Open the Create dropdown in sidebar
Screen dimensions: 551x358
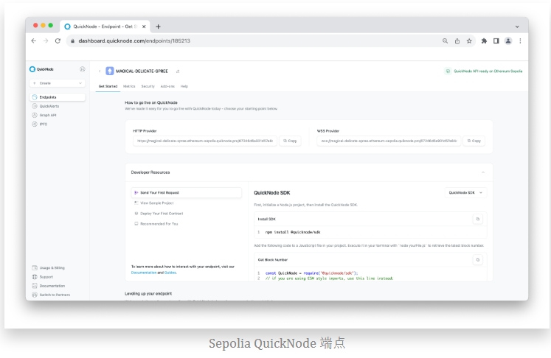point(58,83)
